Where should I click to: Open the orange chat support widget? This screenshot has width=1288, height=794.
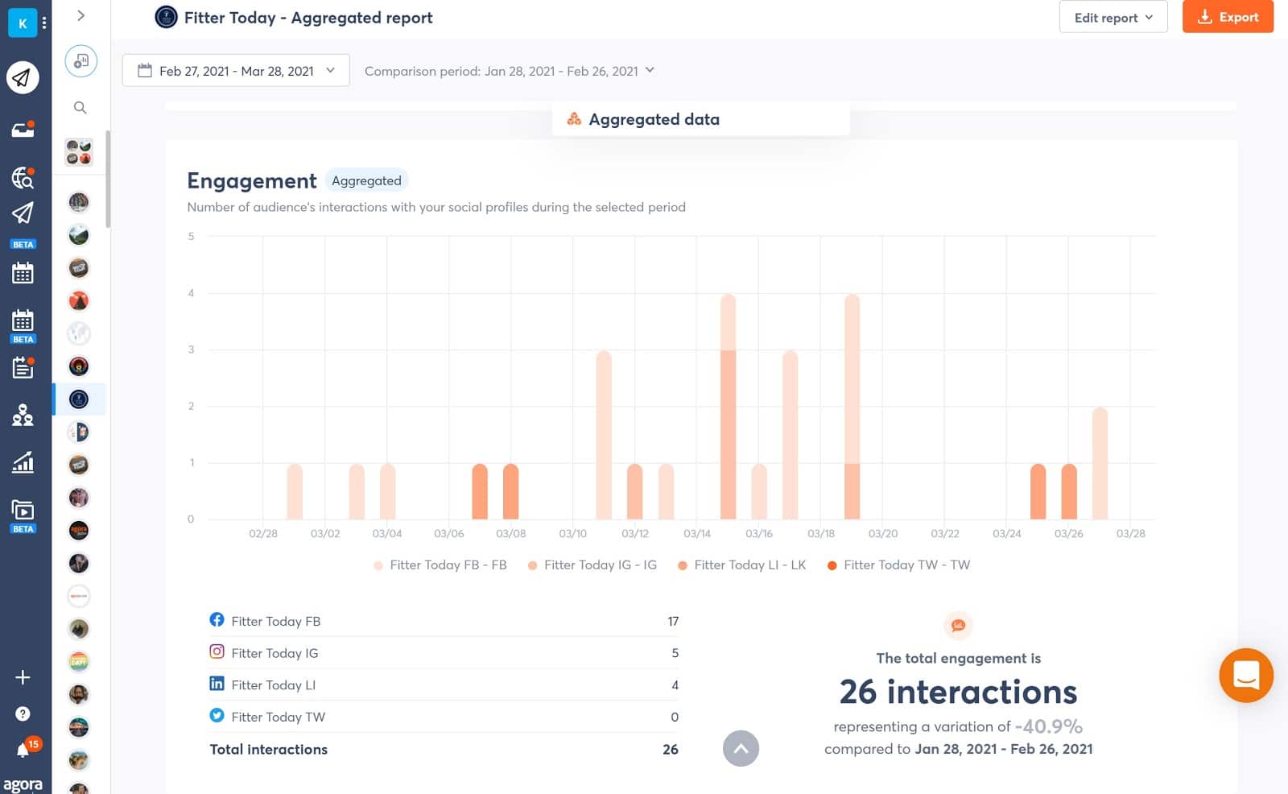[1245, 675]
